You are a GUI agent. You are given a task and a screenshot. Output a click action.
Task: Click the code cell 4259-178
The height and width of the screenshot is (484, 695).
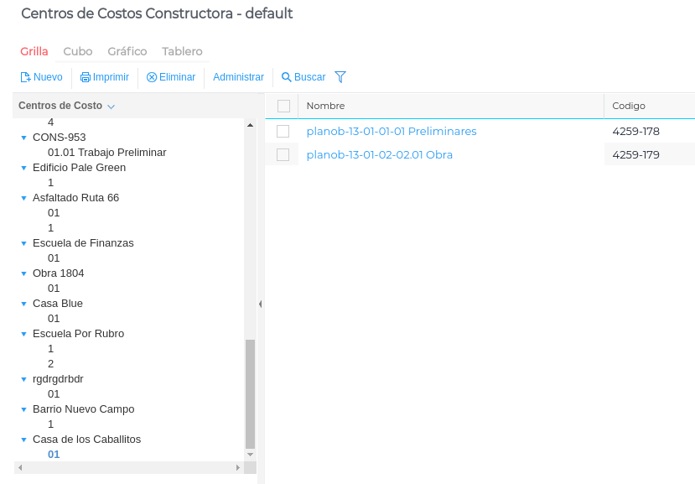(x=636, y=132)
